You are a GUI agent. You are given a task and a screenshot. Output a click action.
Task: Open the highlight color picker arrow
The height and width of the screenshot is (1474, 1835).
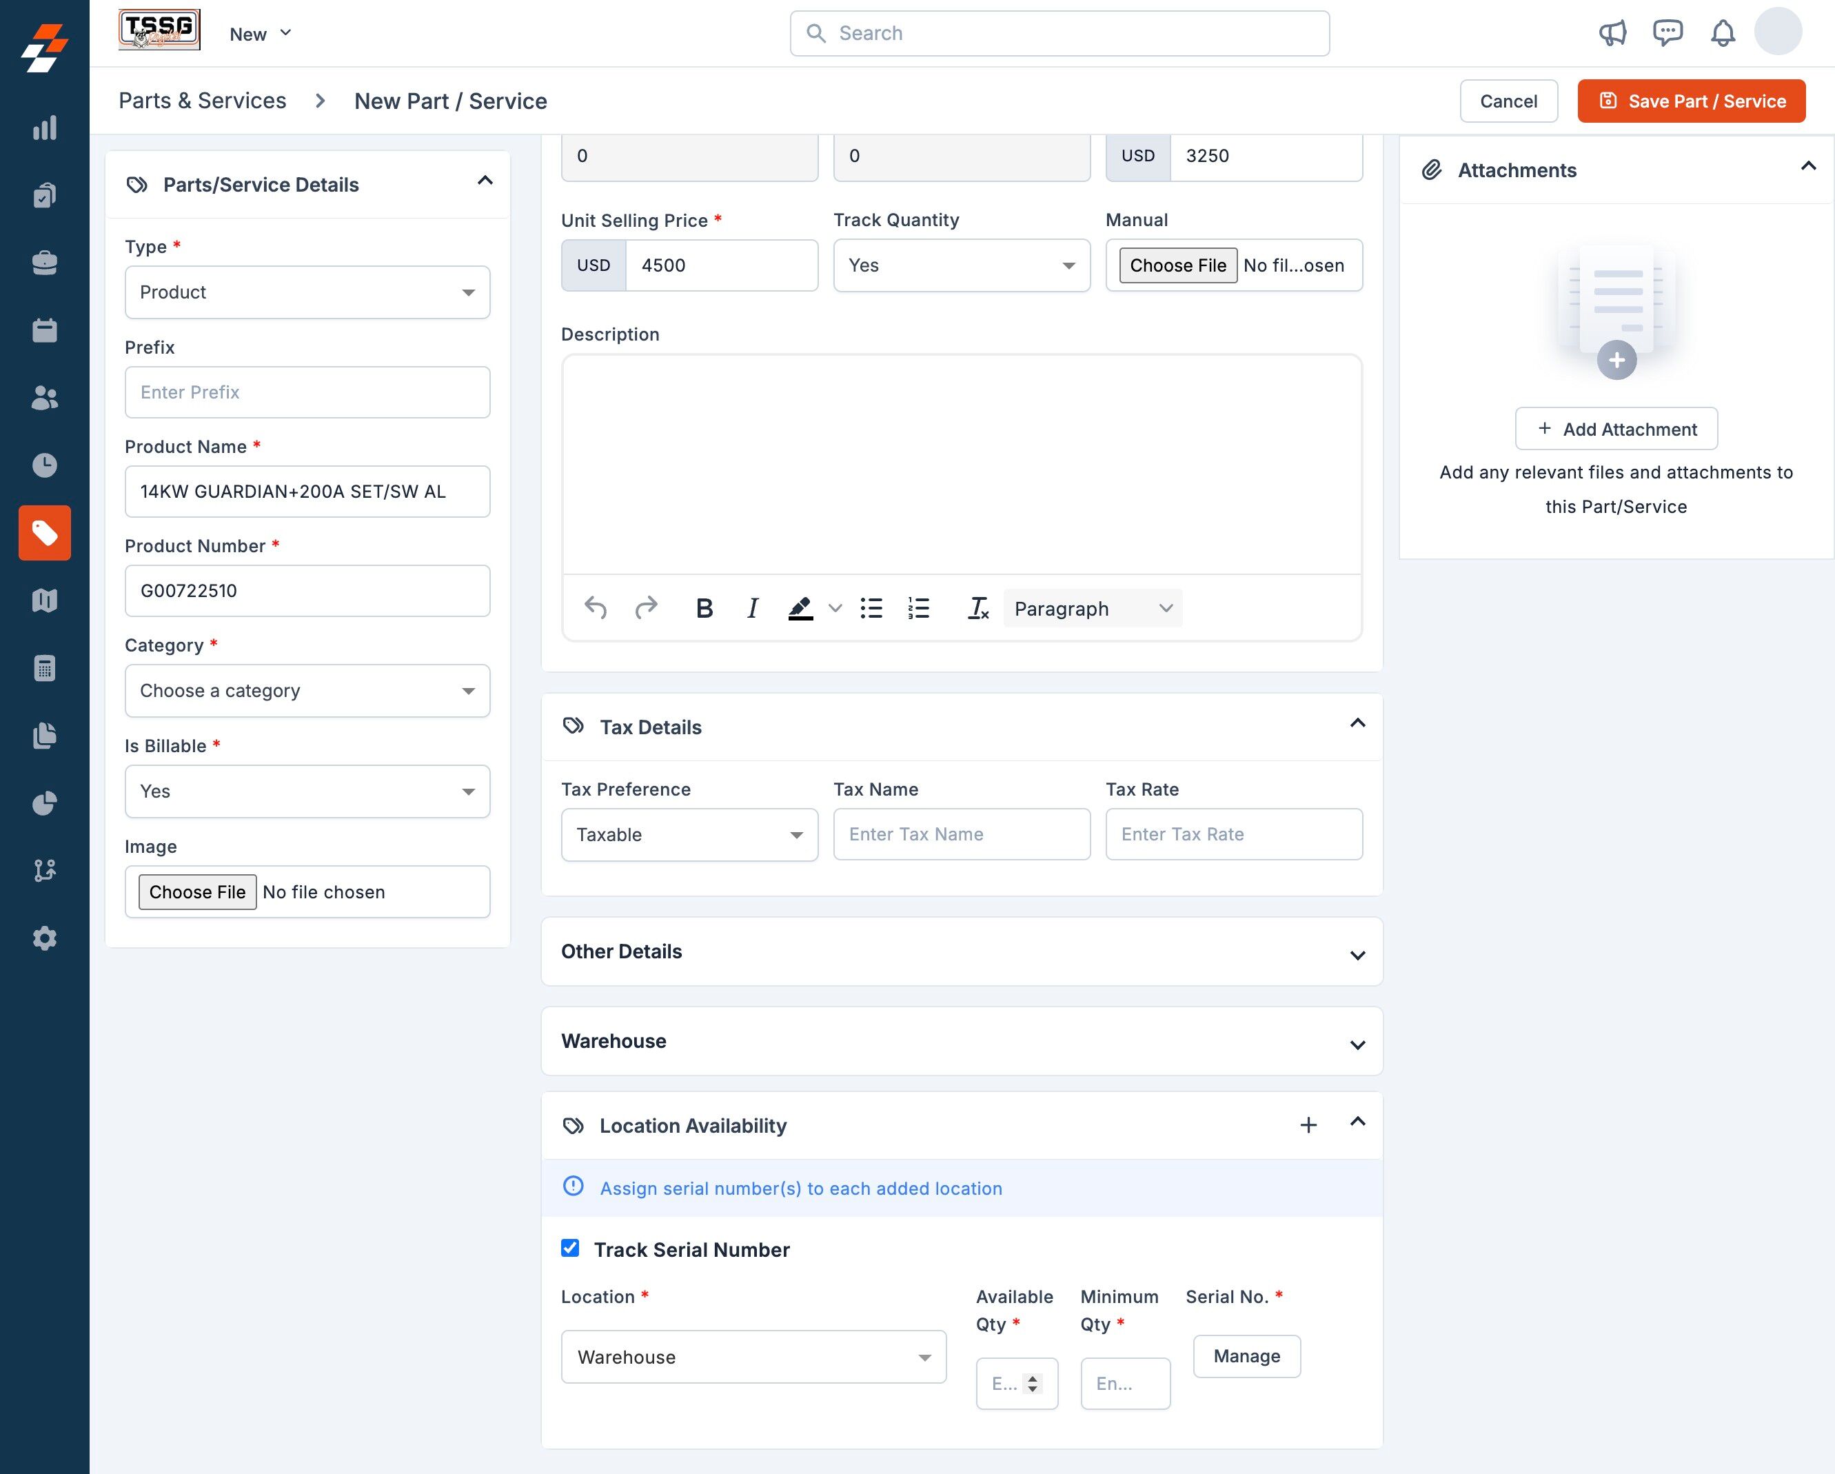[835, 609]
